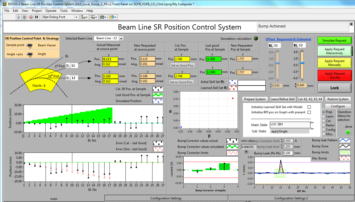Click the Sub State selector arrow

point(312,129)
